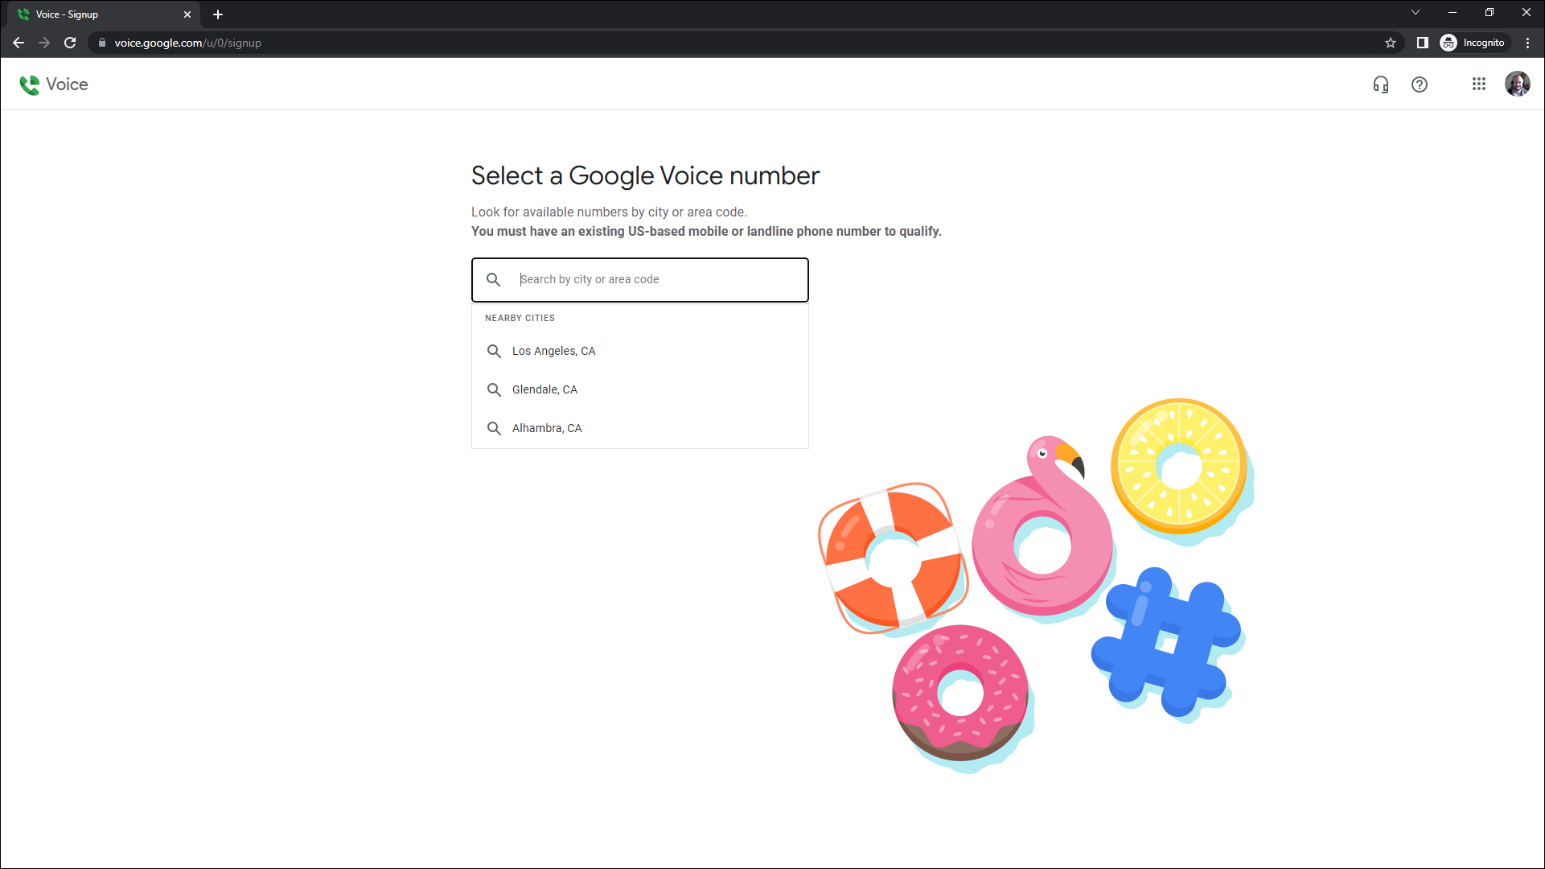Image resolution: width=1545 pixels, height=869 pixels.
Task: Open the Help question mark icon
Action: (x=1420, y=84)
